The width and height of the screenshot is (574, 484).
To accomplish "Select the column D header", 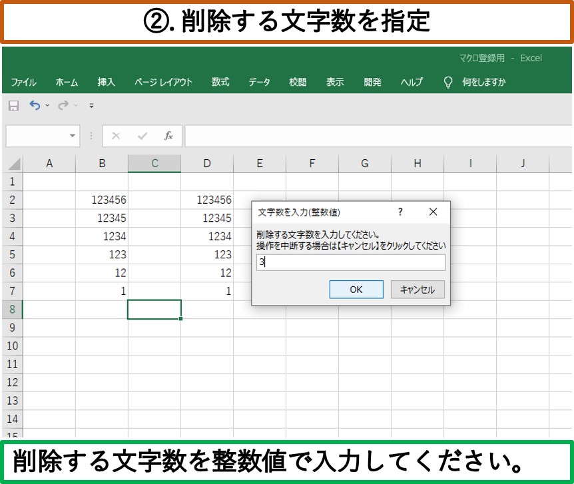I will pos(207,164).
